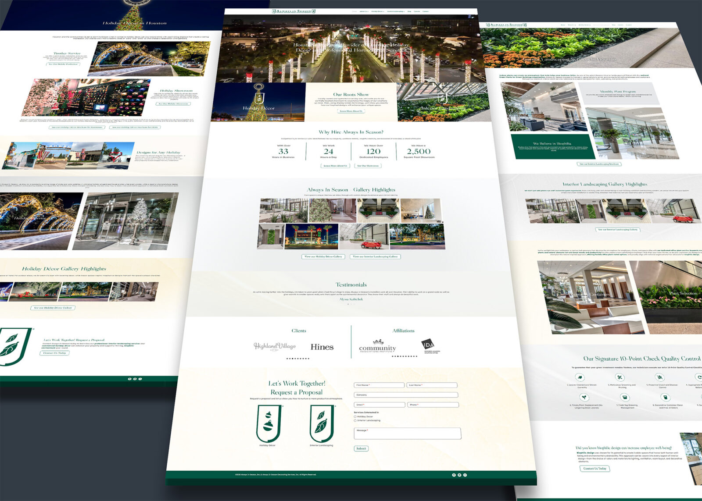Screen dimensions: 702x501
Task: Focus the Company input field
Action: (x=406, y=395)
